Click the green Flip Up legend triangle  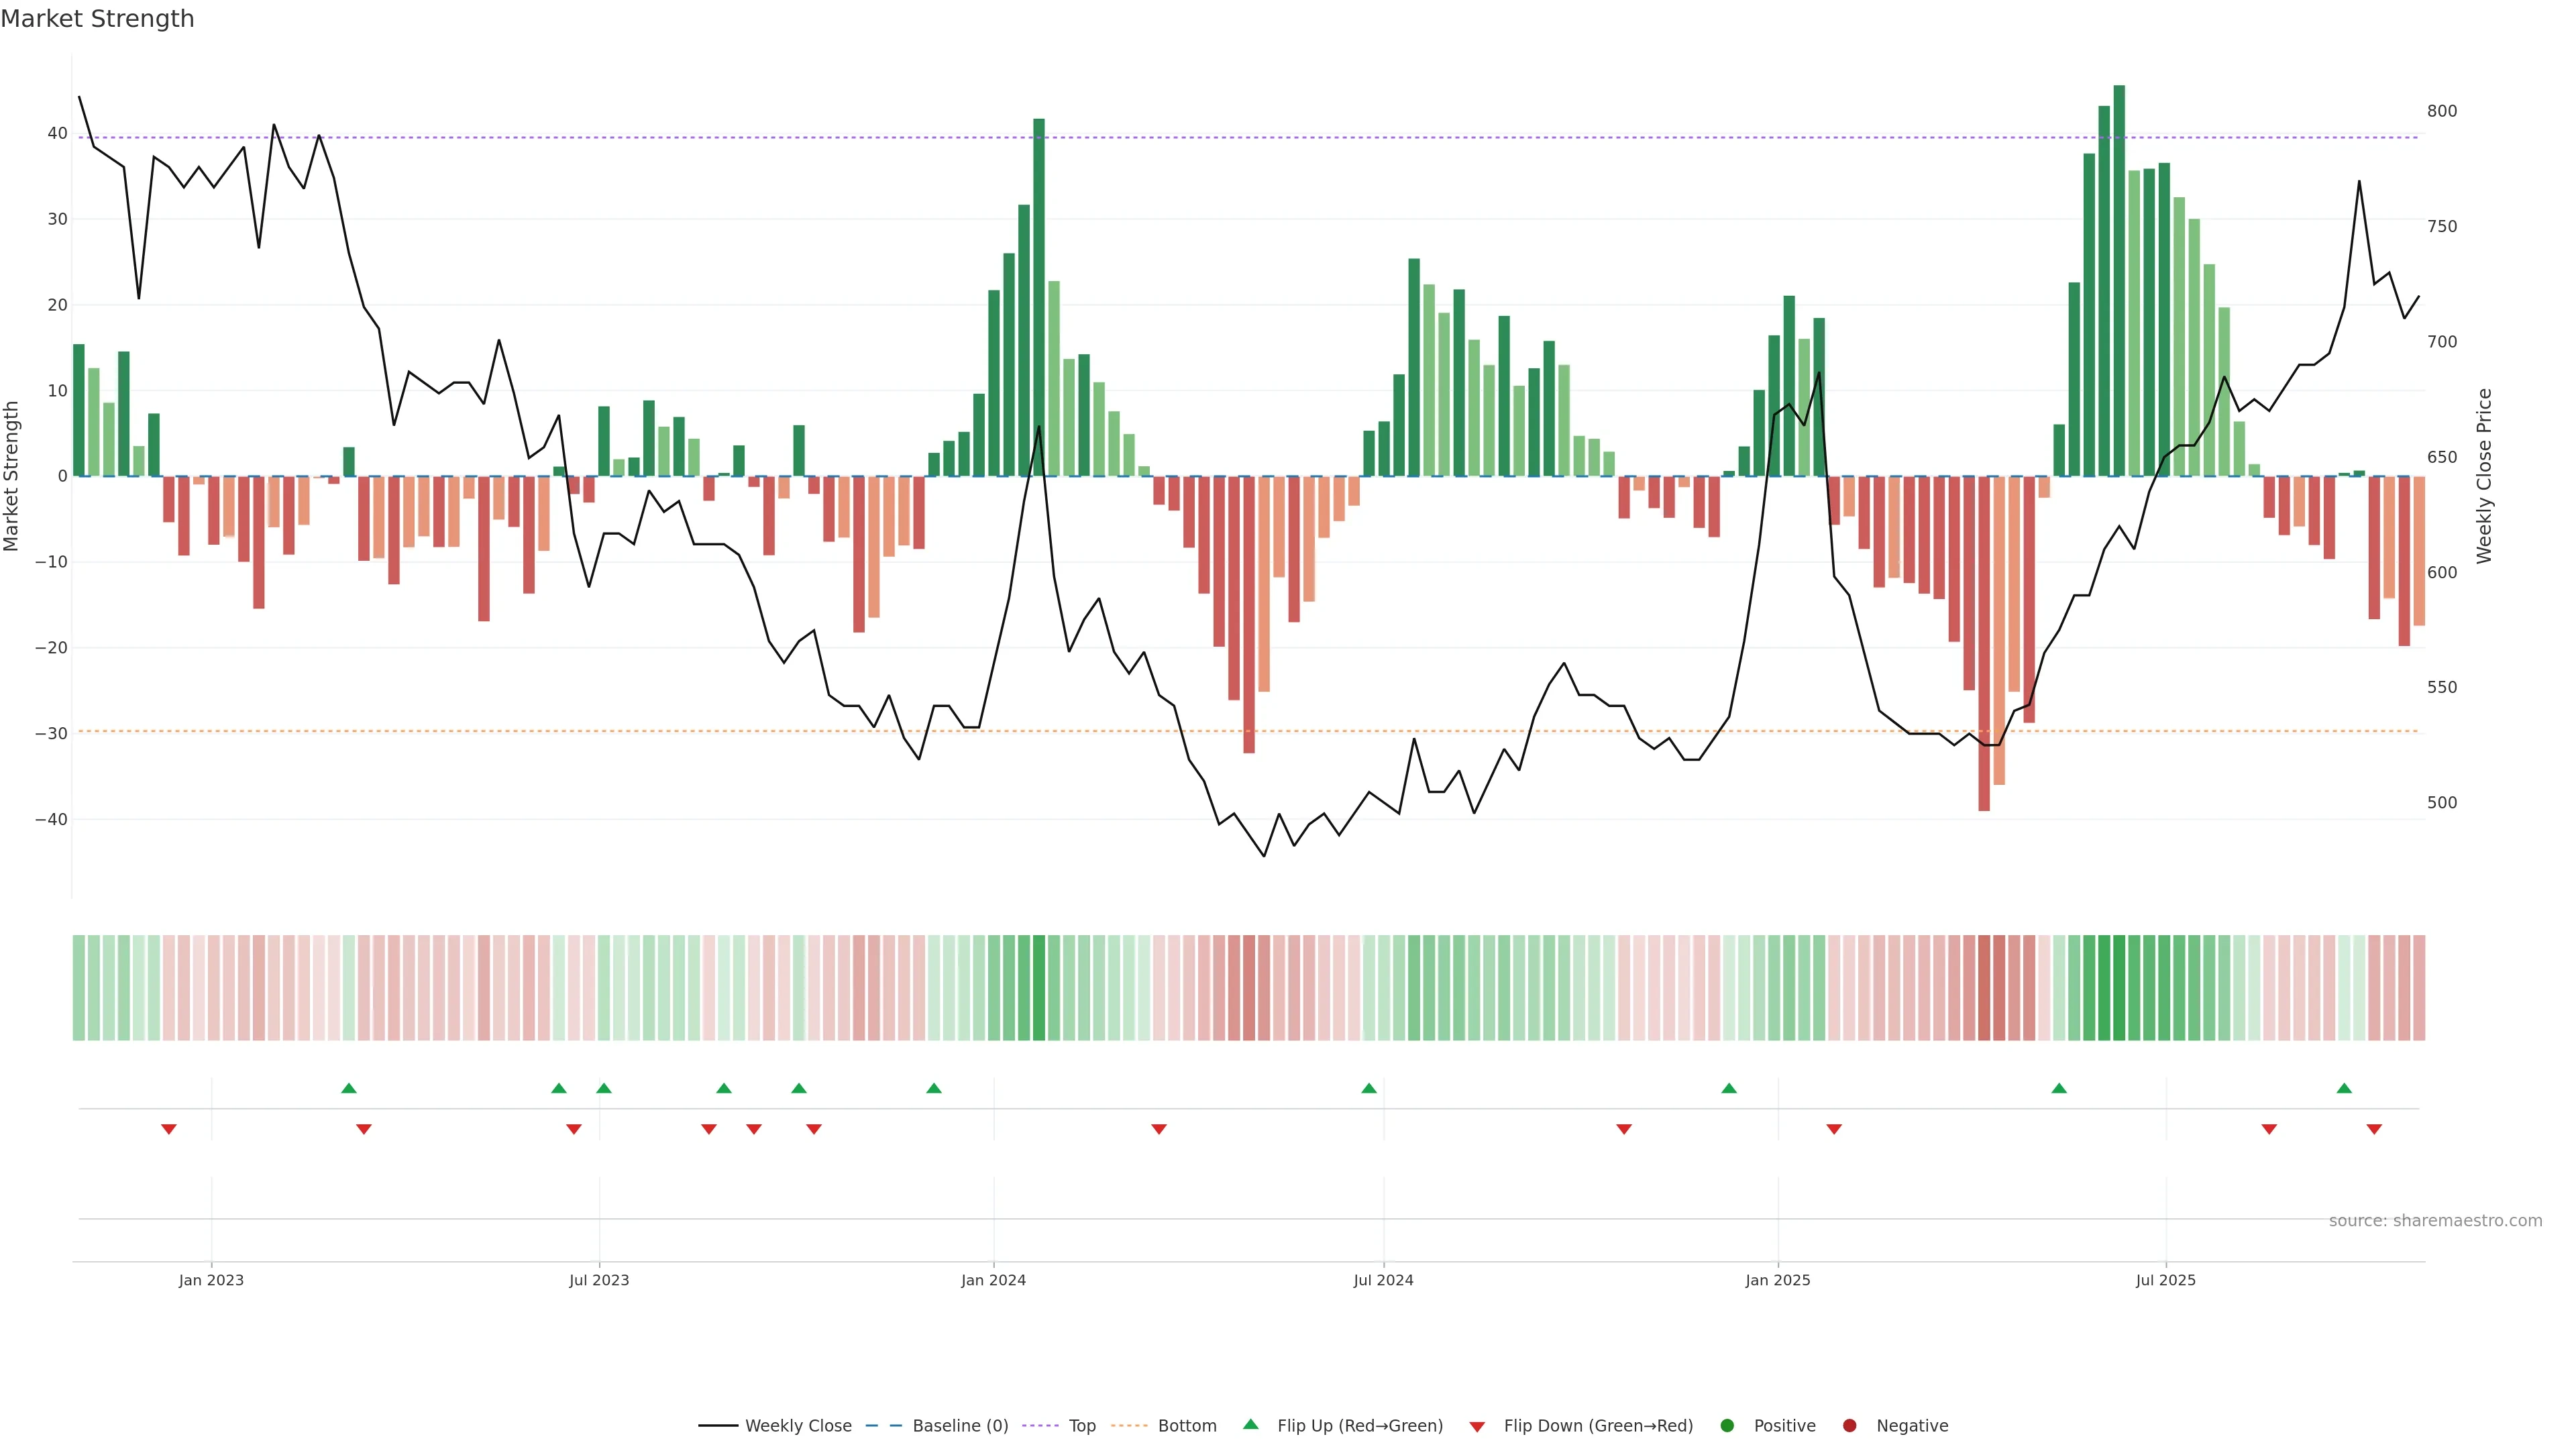[1250, 1424]
